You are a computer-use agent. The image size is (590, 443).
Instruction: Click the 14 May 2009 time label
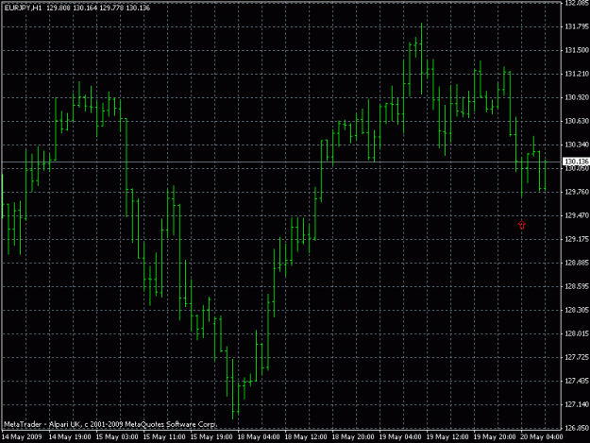[22, 437]
